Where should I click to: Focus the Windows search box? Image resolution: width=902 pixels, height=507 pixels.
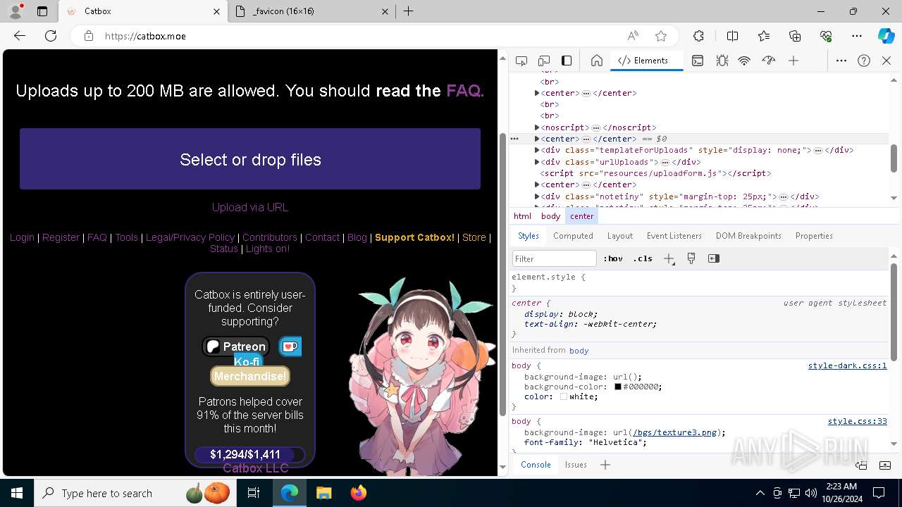click(x=134, y=493)
